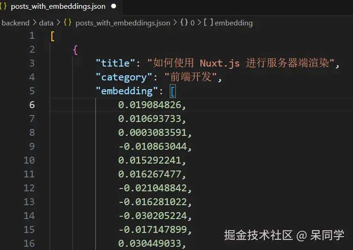Click the value -0.030205224
Screen dimensions: 353x250
tap(153, 216)
